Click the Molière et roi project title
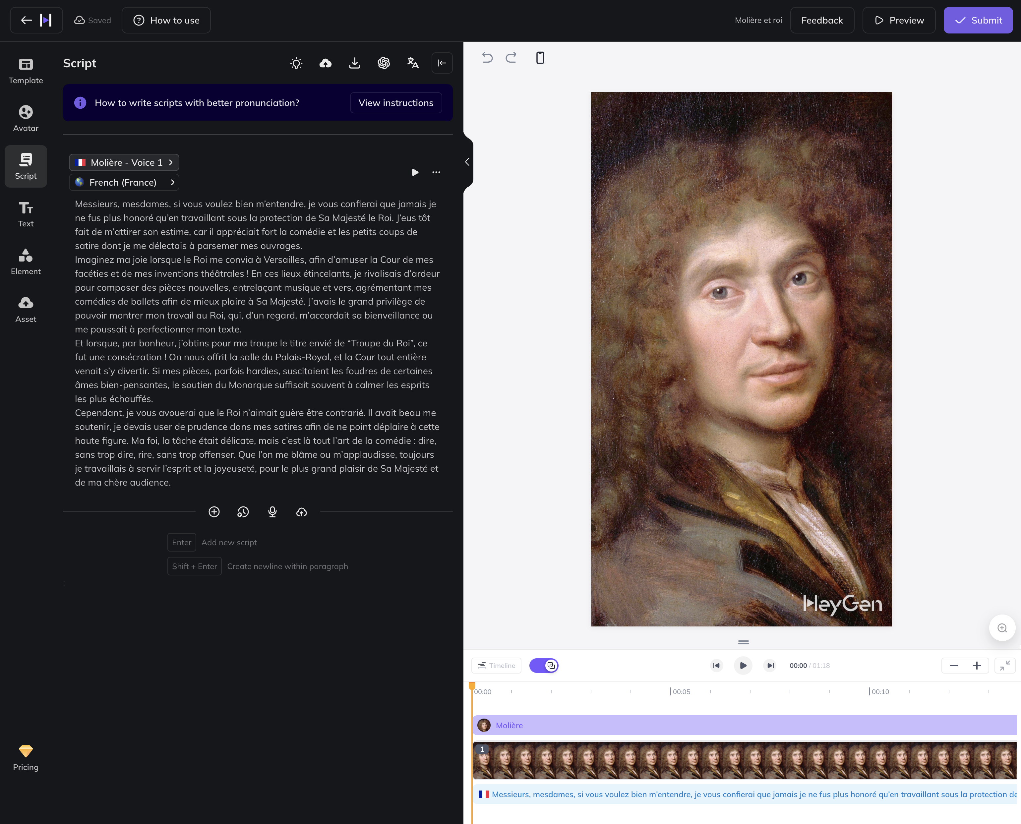 (x=758, y=20)
